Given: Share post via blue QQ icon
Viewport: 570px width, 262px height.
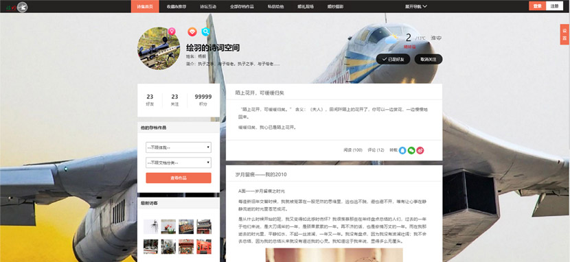Looking at the screenshot, I should 402,150.
